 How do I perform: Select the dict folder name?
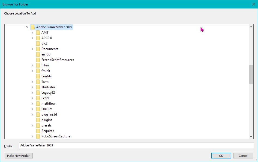pos(44,43)
